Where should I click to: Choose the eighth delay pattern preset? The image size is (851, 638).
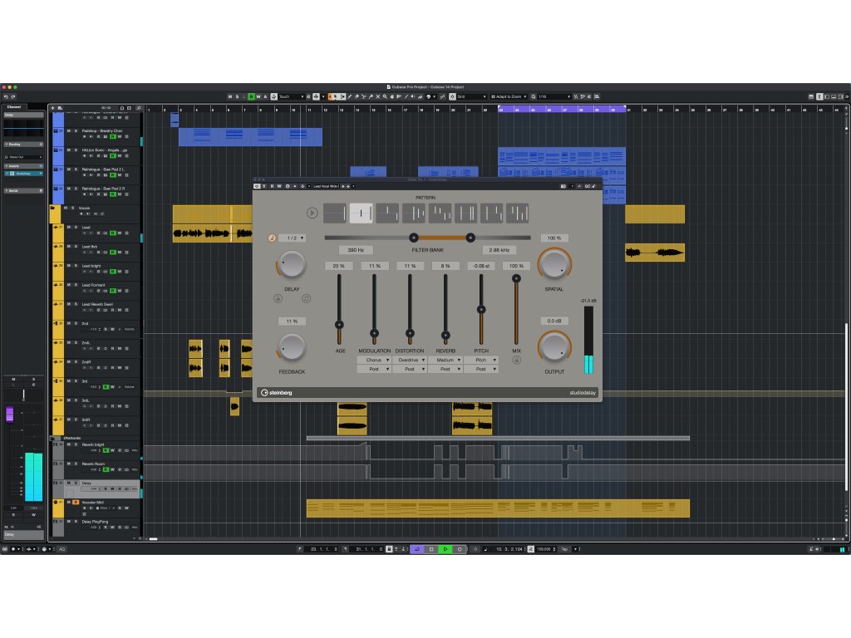coord(517,213)
